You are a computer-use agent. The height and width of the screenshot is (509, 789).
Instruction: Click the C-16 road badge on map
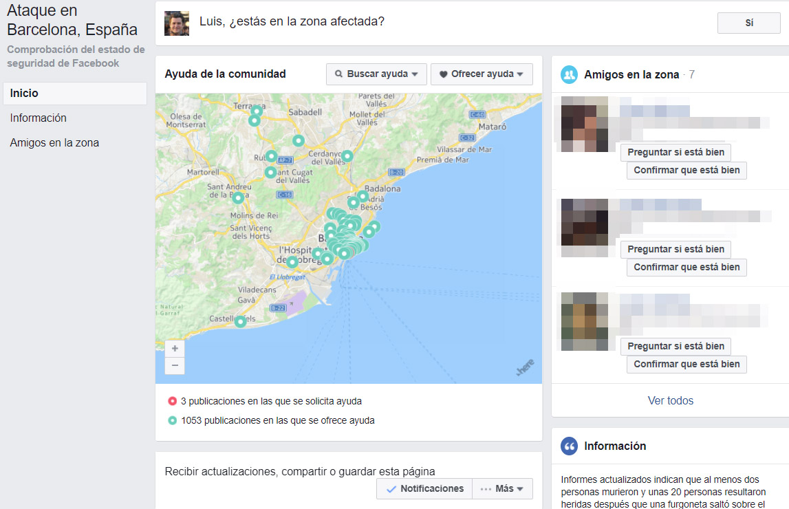284,194
